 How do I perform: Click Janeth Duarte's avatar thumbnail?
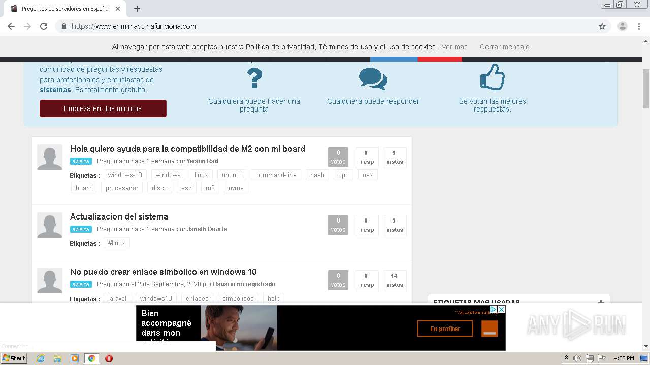point(50,225)
